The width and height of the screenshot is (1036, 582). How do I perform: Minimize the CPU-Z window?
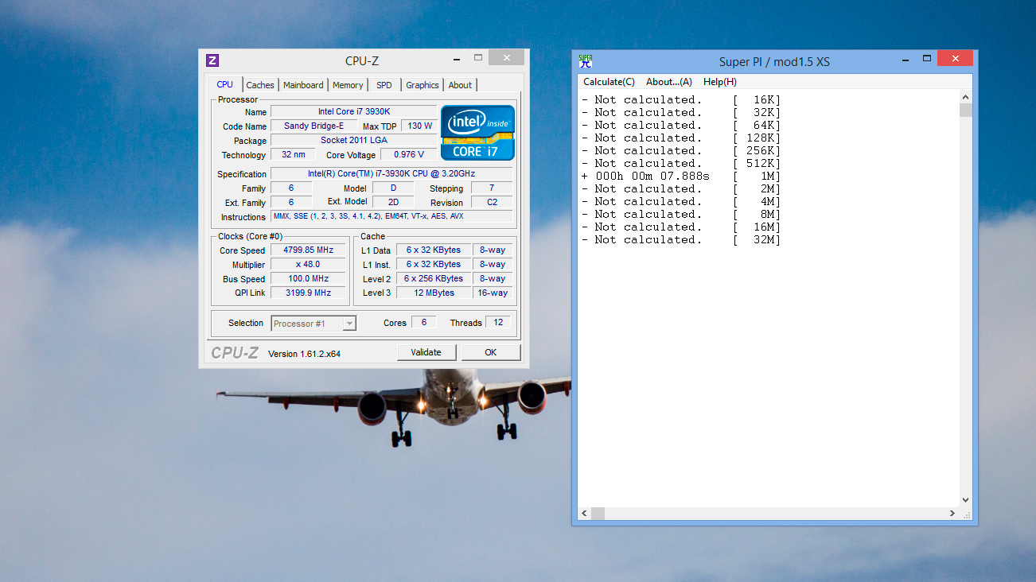(x=455, y=59)
